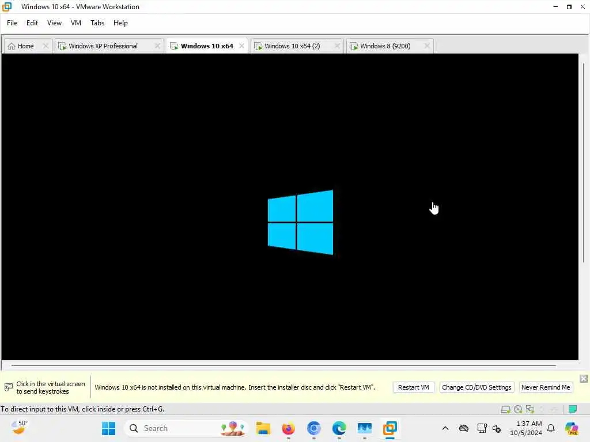Open the VMware message log icon
The height and width of the screenshot is (442, 590).
pos(573,409)
